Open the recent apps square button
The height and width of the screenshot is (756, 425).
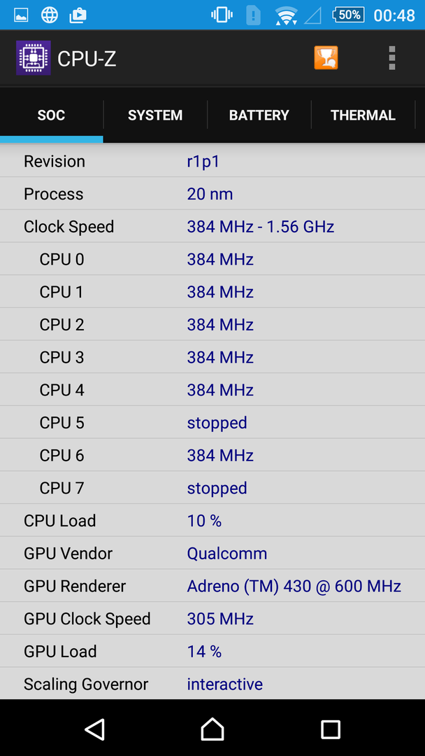[330, 729]
